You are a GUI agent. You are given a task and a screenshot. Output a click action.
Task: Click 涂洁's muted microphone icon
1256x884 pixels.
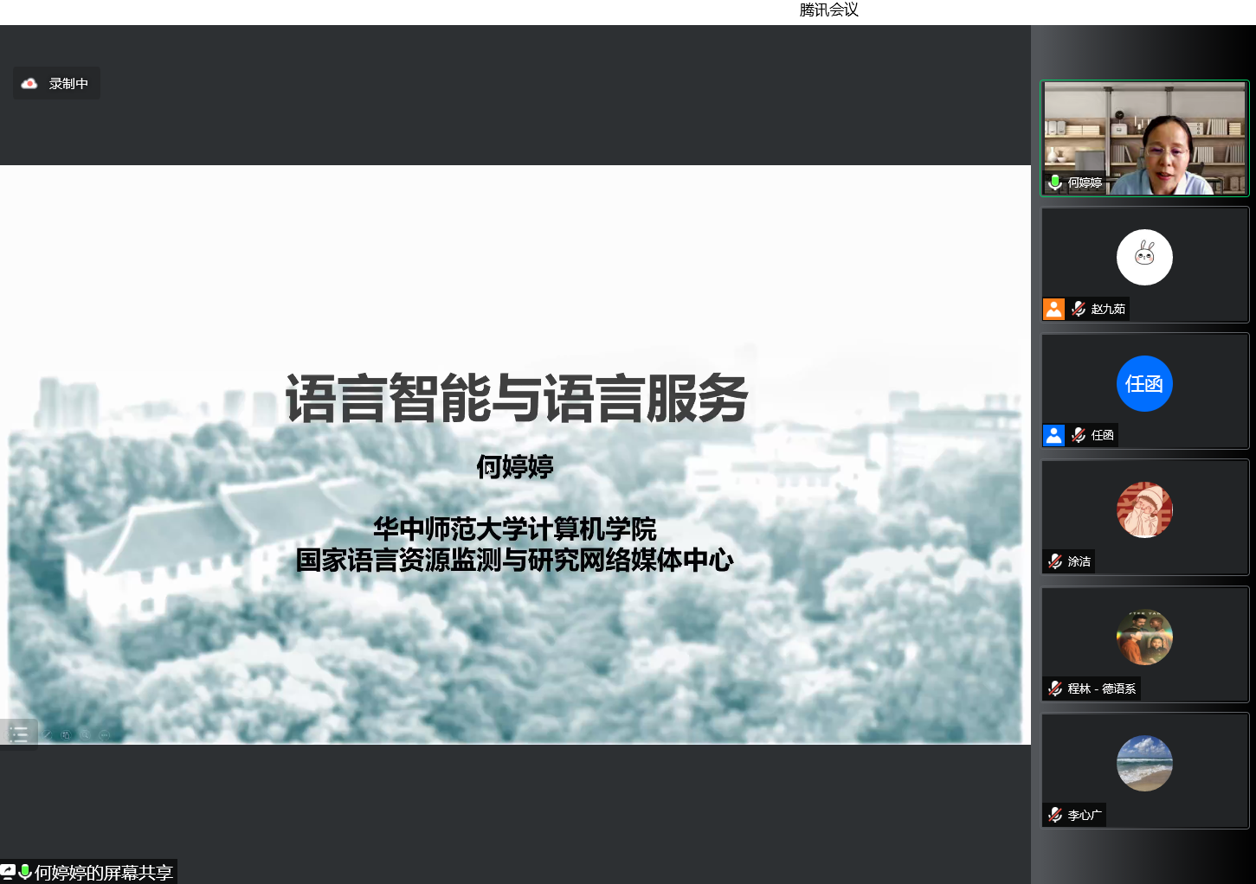(x=1055, y=561)
